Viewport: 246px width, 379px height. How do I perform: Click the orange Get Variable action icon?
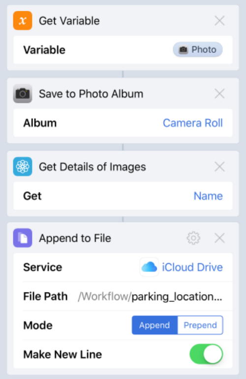point(23,21)
